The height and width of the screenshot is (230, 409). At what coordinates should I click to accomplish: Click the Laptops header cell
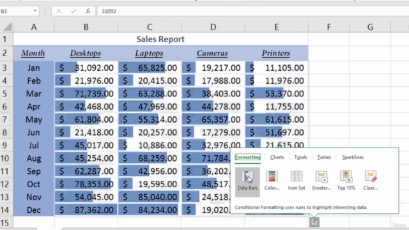149,53
